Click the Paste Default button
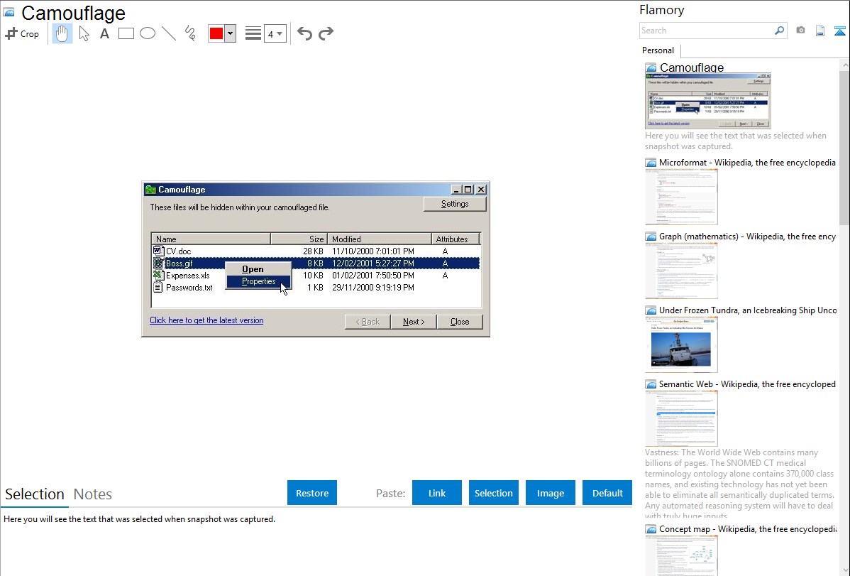Viewport: 850px width, 576px height. (x=607, y=492)
